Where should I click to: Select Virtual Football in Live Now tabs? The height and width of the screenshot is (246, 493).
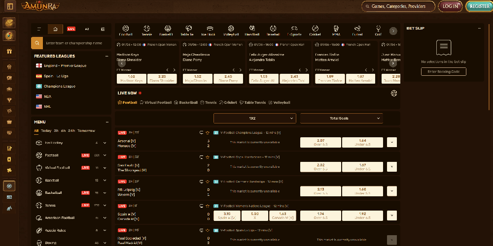click(x=156, y=103)
